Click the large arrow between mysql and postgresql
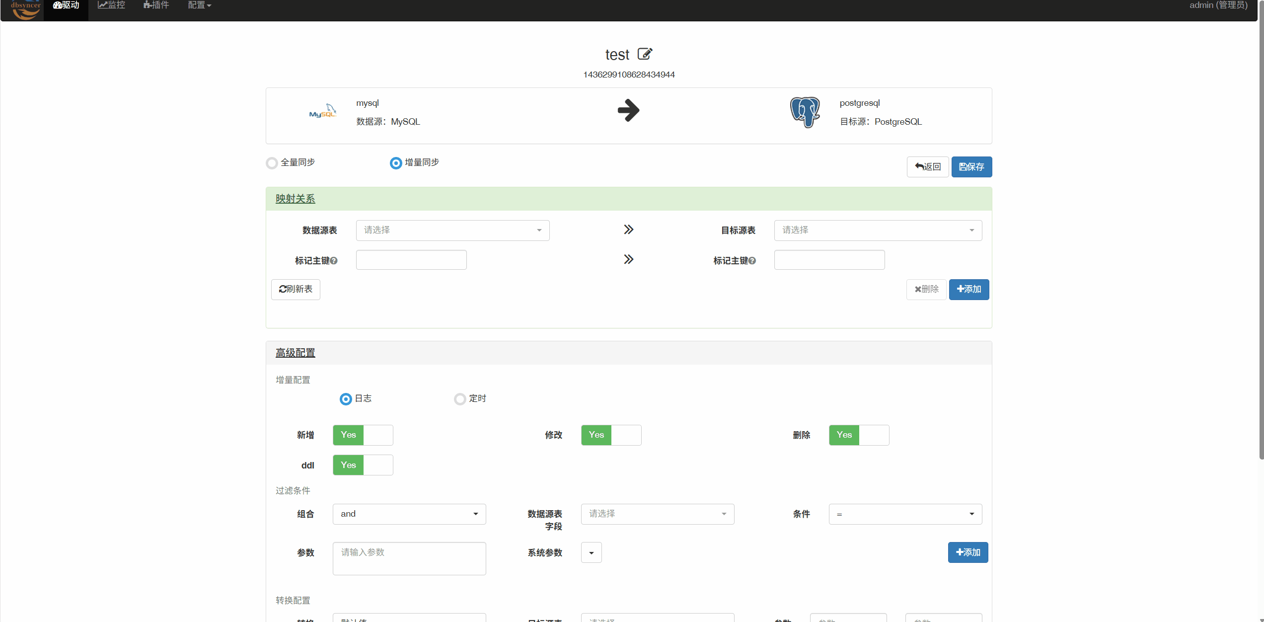The image size is (1264, 622). (x=628, y=110)
